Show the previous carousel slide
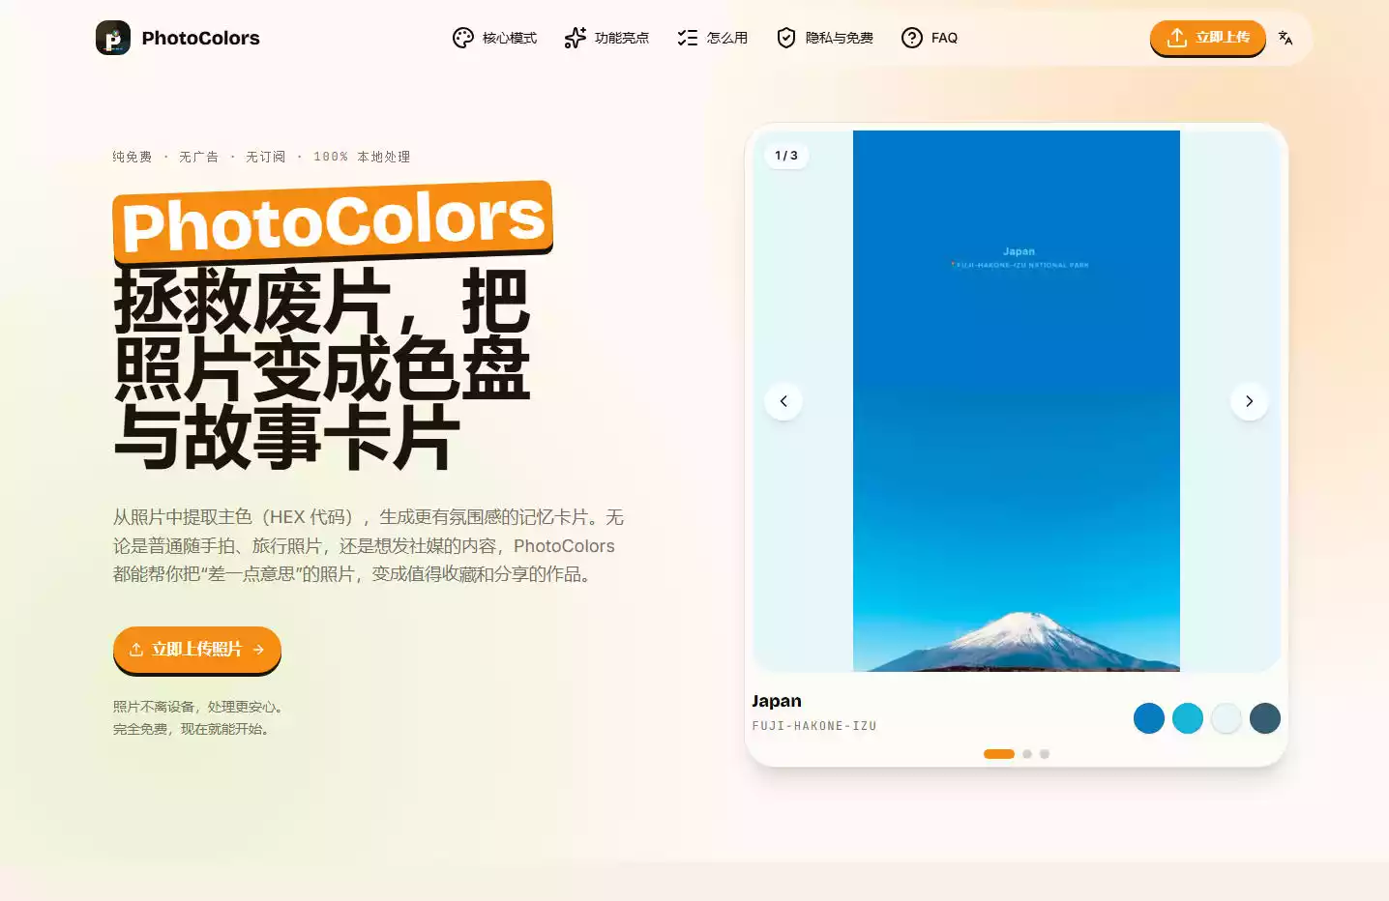The height and width of the screenshot is (901, 1389). click(783, 401)
